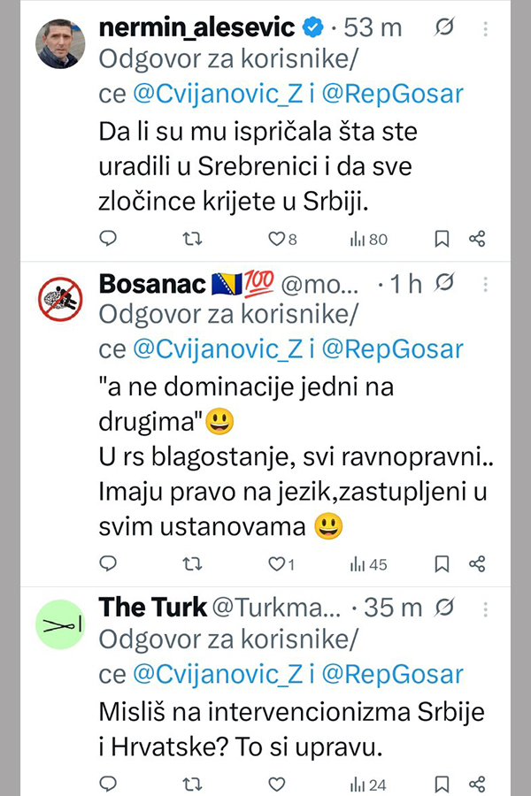Viewport: 531px width, 796px height.
Task: Retweet Bosanac's reply
Action: pos(191,563)
